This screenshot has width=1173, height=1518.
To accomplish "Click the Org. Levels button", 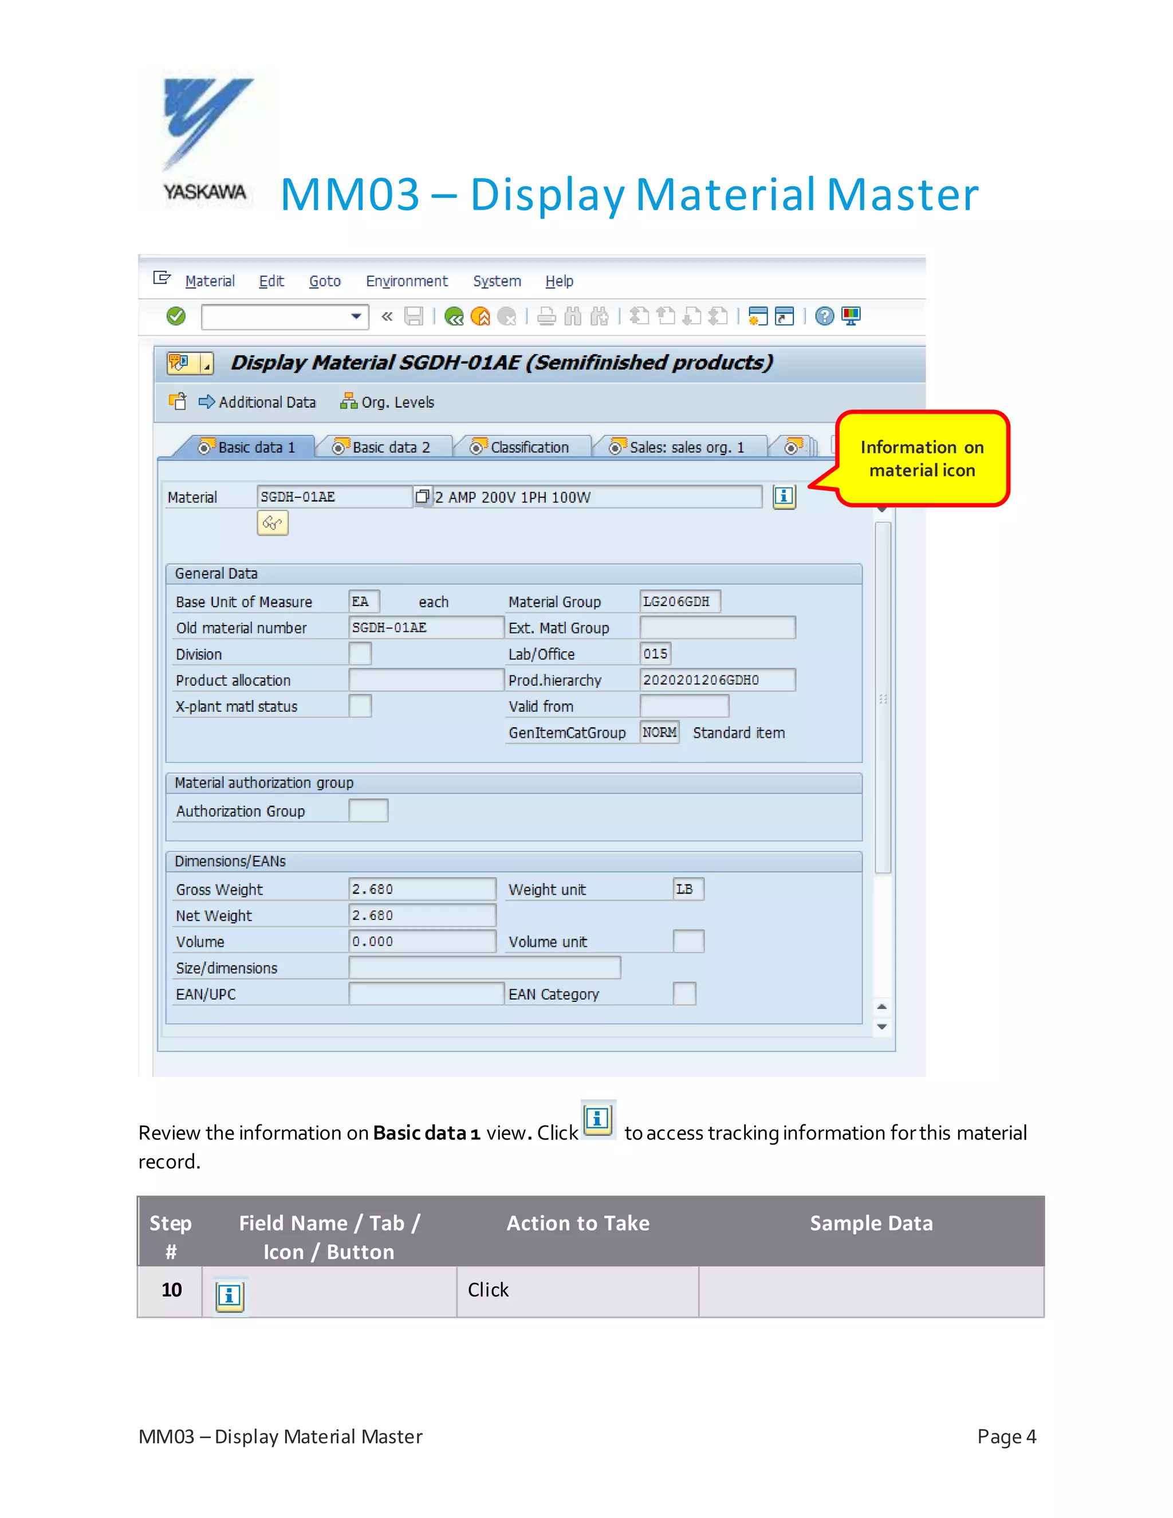I will pos(387,403).
